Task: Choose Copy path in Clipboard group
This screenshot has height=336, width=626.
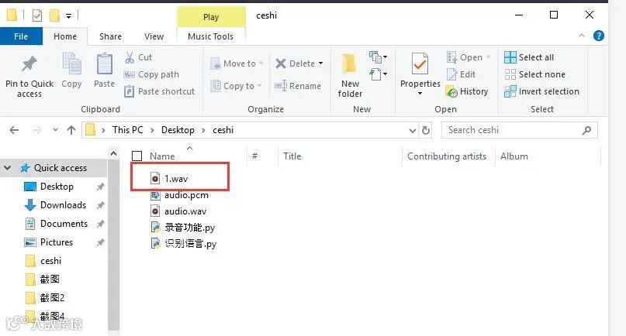Action: [x=151, y=74]
